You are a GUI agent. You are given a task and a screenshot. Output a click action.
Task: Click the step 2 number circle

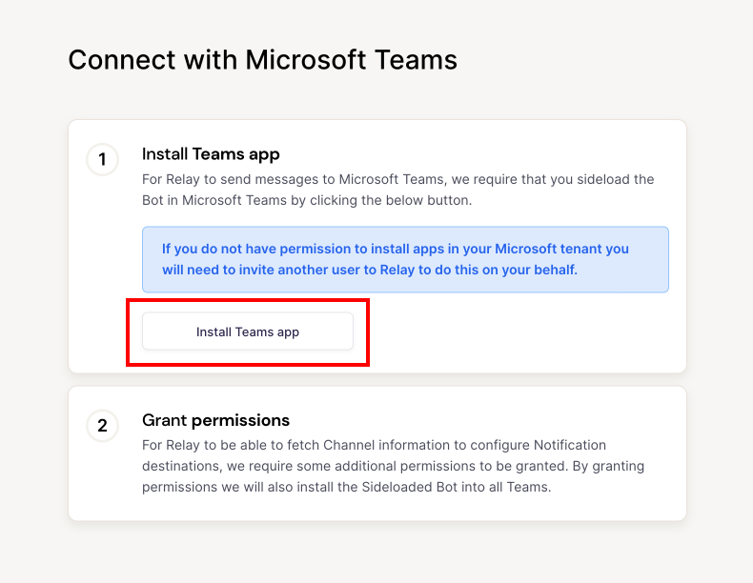pos(102,426)
